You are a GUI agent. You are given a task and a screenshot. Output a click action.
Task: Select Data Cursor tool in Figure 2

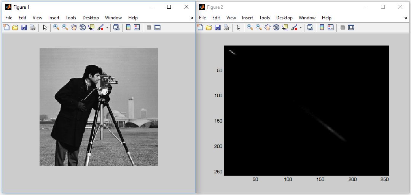coord(285,27)
